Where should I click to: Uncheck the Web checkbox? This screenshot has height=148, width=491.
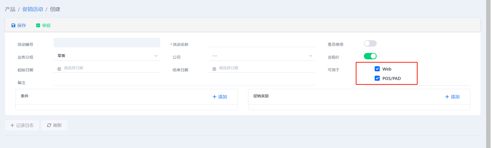[377, 69]
